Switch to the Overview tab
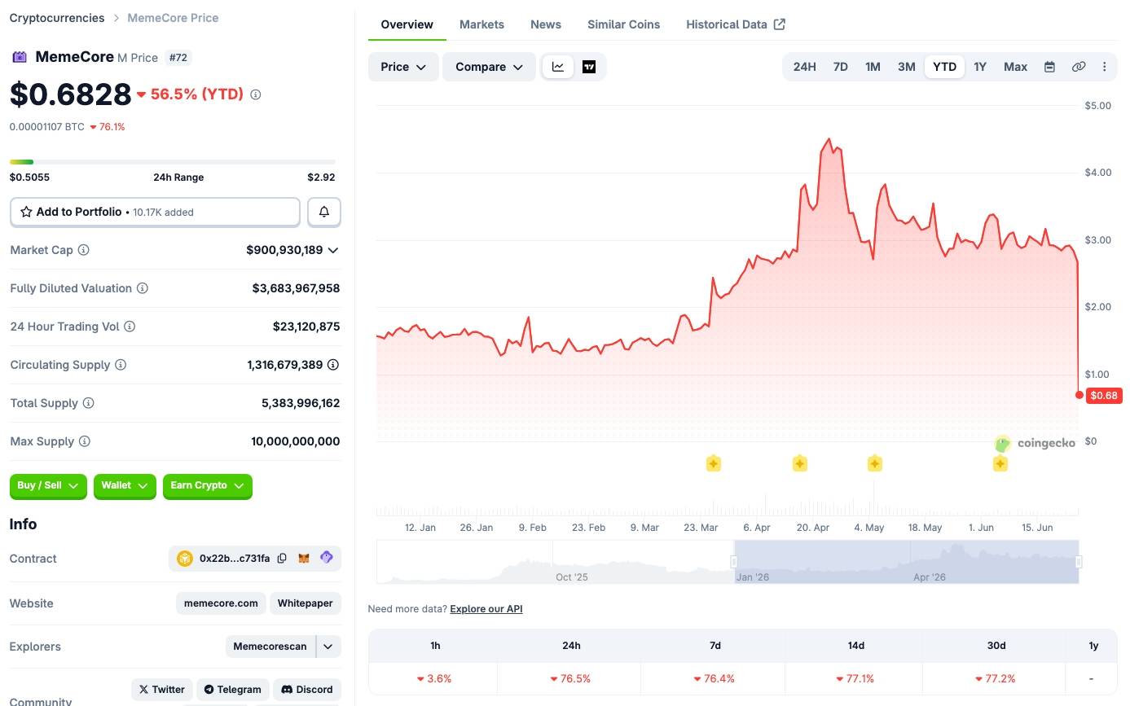1130x706 pixels. click(407, 24)
